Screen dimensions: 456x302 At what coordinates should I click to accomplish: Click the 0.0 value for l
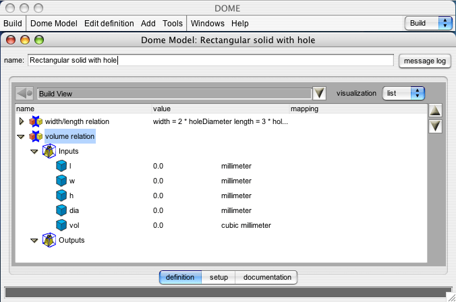[x=158, y=166]
